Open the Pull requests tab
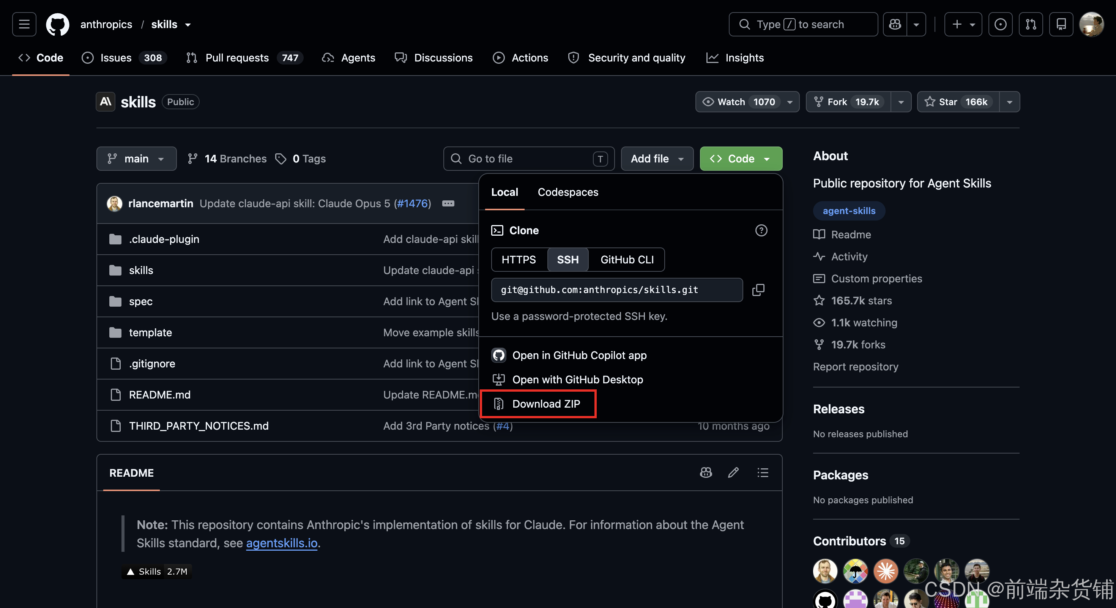The width and height of the screenshot is (1116, 608). pyautogui.click(x=244, y=58)
